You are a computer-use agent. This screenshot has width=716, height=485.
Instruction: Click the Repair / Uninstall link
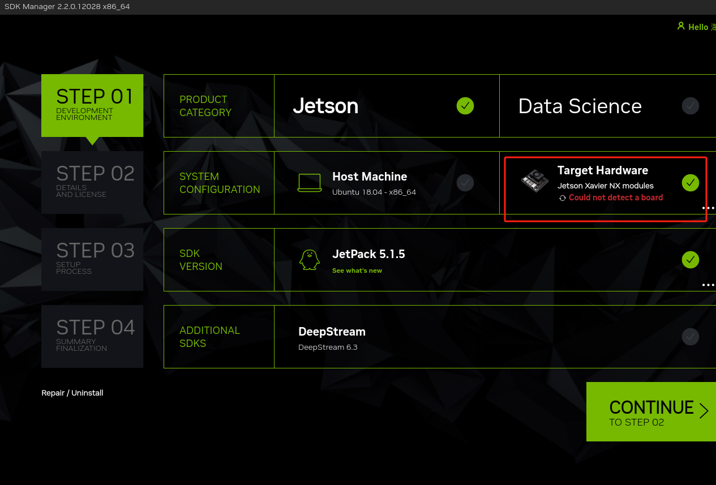click(x=72, y=393)
